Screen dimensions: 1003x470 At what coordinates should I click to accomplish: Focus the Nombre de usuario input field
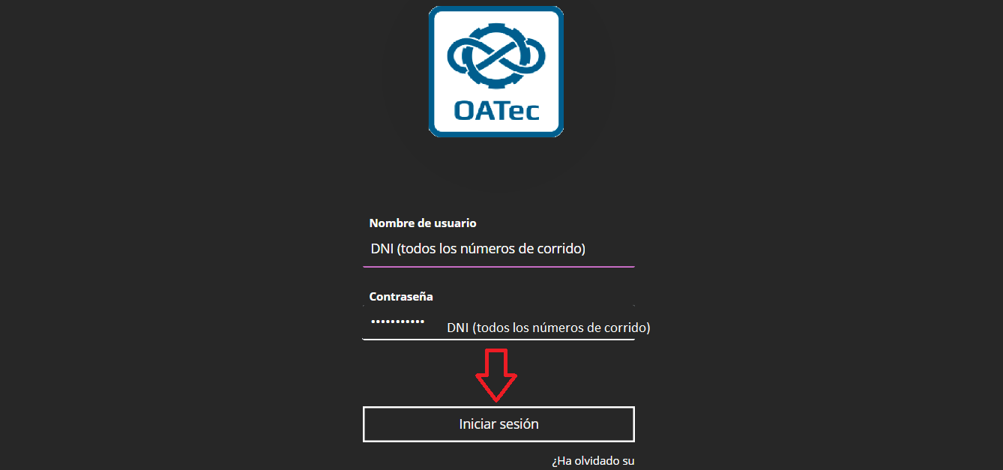pyautogui.click(x=499, y=249)
